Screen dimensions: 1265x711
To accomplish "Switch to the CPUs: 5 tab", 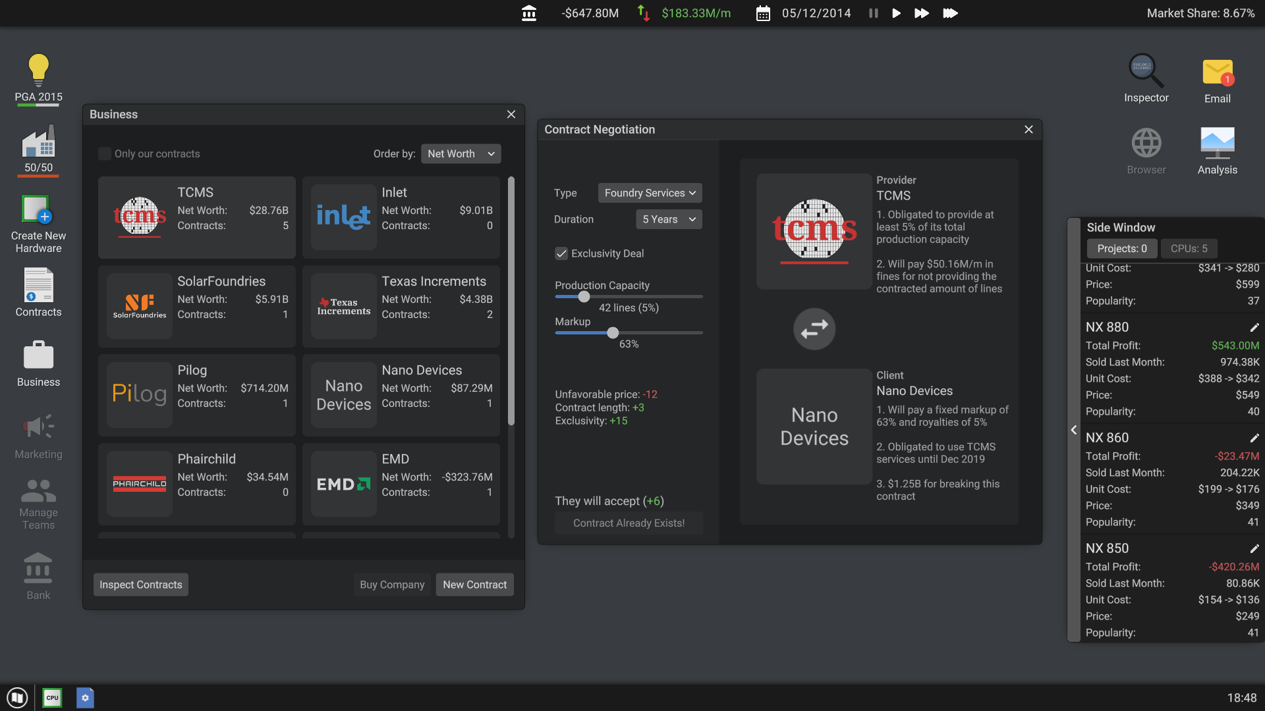I will coord(1189,248).
